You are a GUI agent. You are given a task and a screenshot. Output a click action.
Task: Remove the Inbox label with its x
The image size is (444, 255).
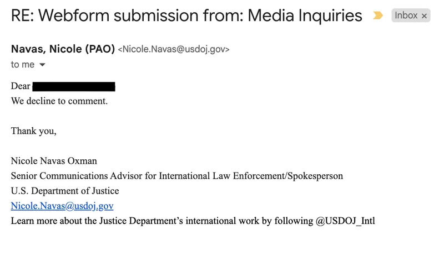[x=425, y=16]
